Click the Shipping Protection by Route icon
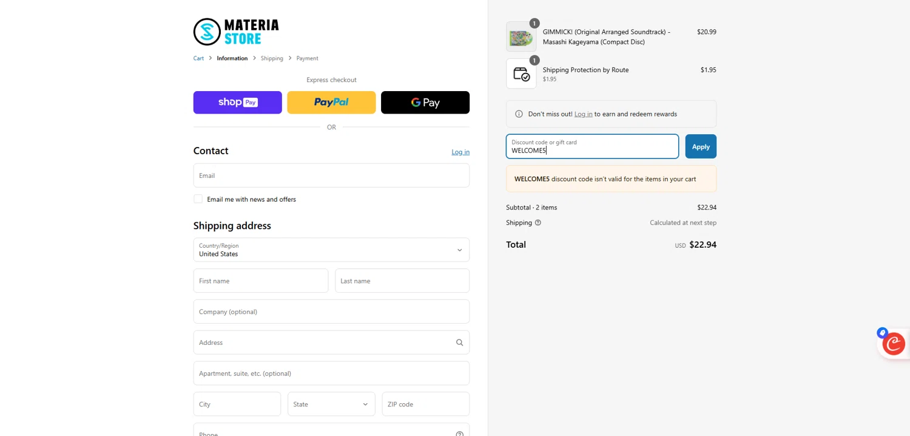Viewport: 910px width, 436px height. [521, 74]
